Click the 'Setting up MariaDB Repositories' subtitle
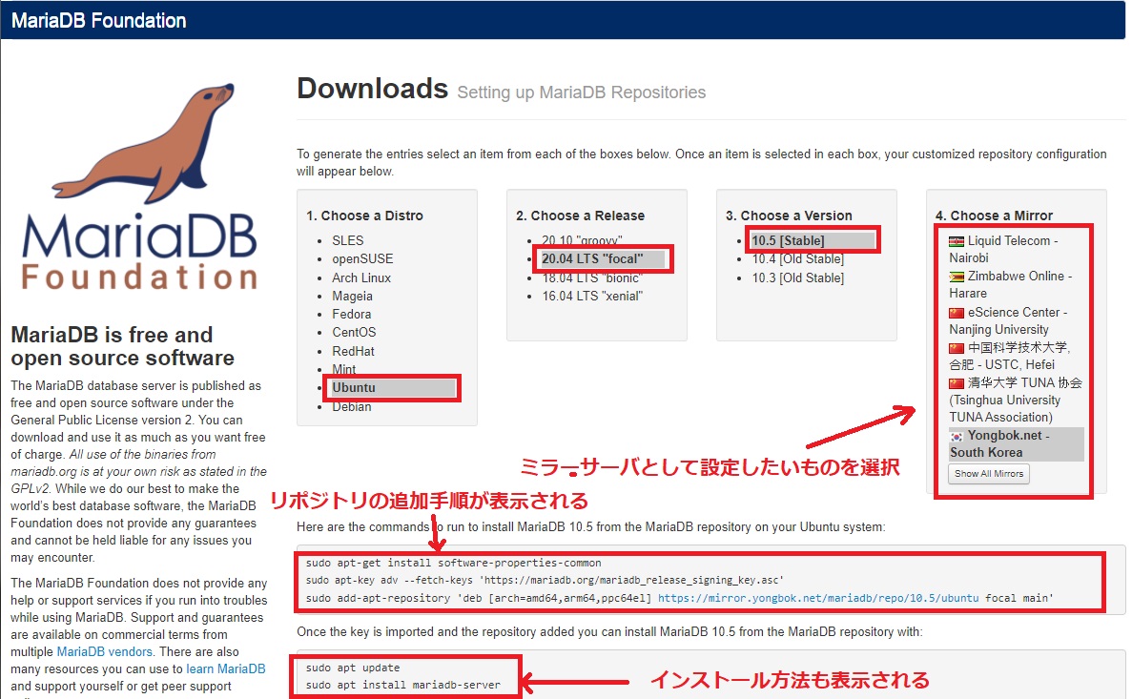This screenshot has width=1132, height=699. (581, 93)
